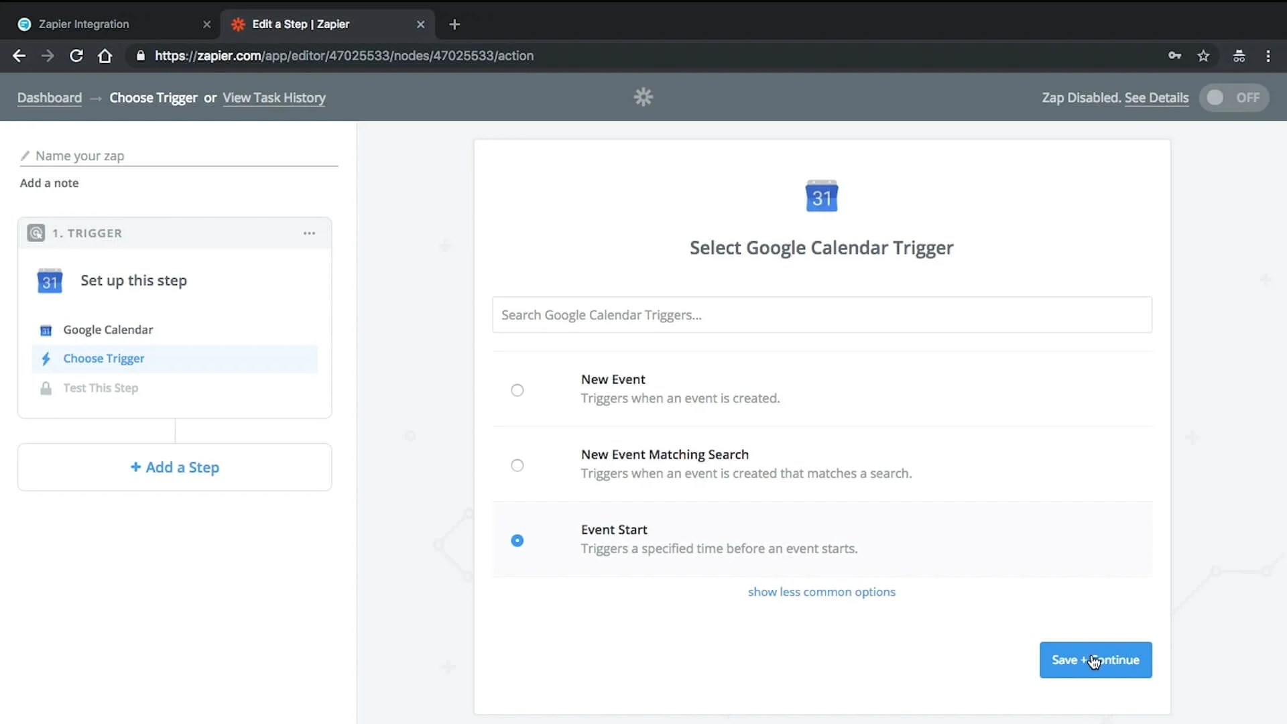Turn the Zap OFF toggle on
Image resolution: width=1287 pixels, height=724 pixels.
coord(1234,97)
